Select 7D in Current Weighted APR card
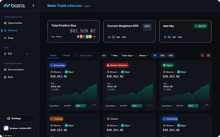 (113, 37)
